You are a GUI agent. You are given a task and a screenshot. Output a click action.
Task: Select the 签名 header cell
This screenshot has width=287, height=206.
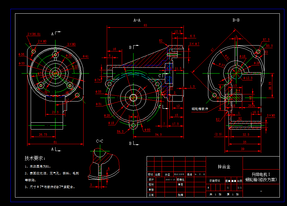(190, 174)
